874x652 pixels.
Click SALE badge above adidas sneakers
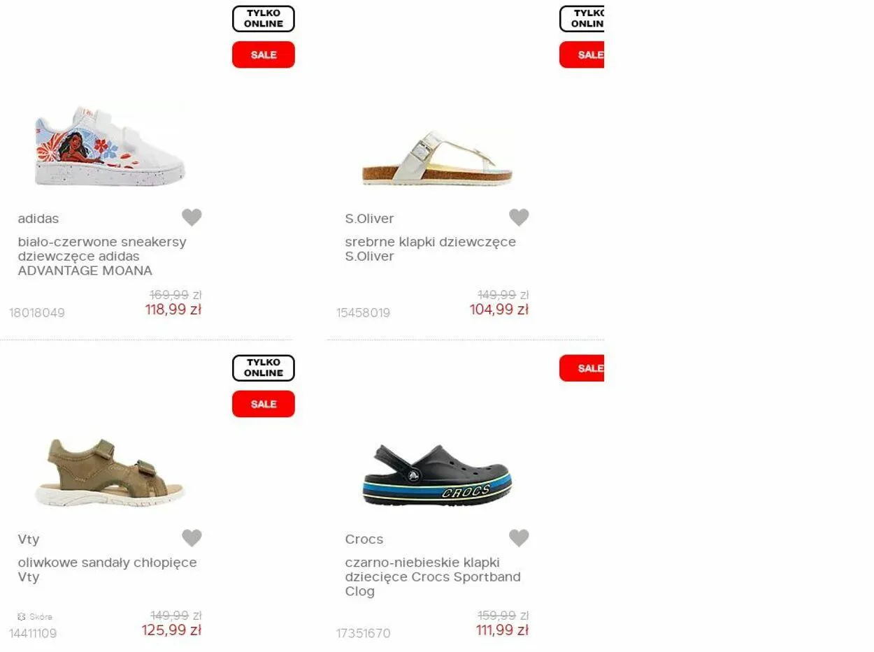point(264,55)
